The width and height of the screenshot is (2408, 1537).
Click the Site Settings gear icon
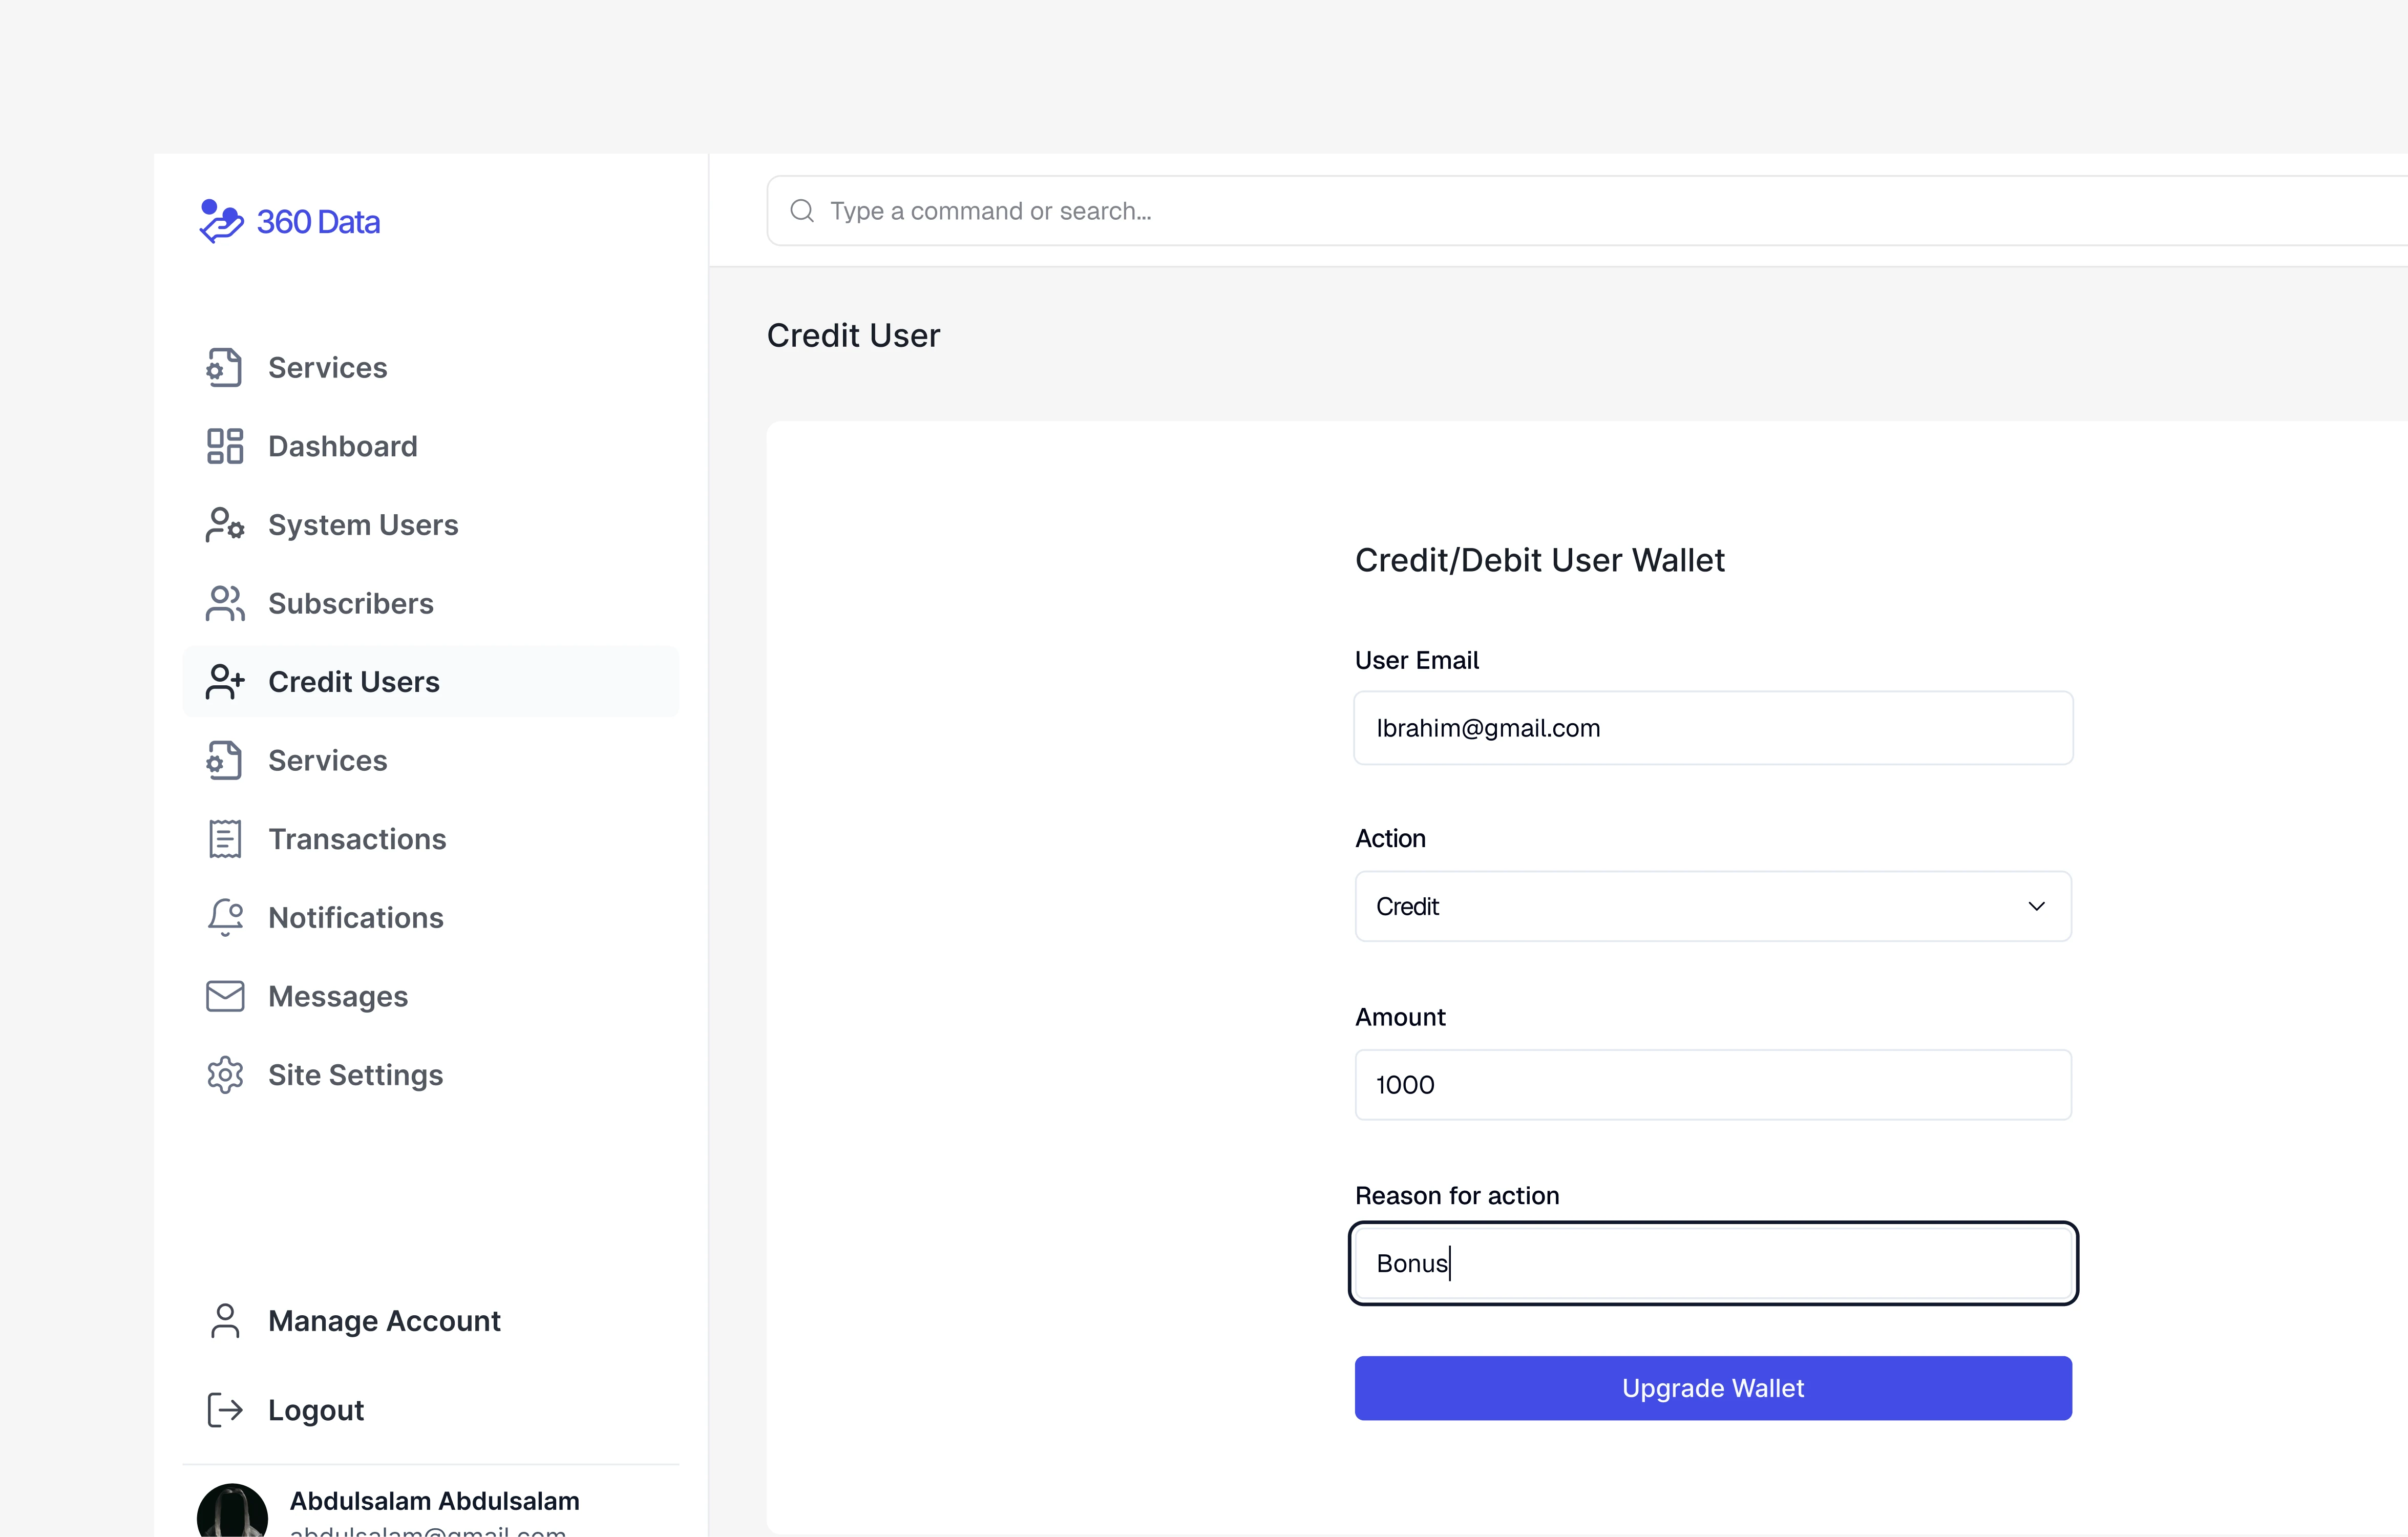point(225,1075)
